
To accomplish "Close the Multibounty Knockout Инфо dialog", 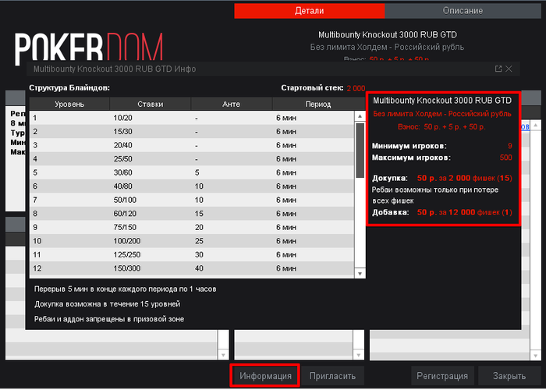I will coord(509,69).
